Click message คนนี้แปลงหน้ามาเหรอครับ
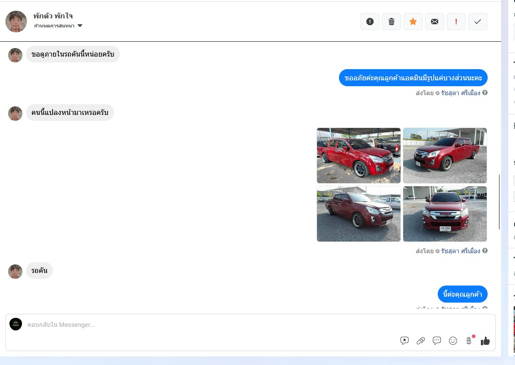The image size is (515, 365). pos(70,113)
